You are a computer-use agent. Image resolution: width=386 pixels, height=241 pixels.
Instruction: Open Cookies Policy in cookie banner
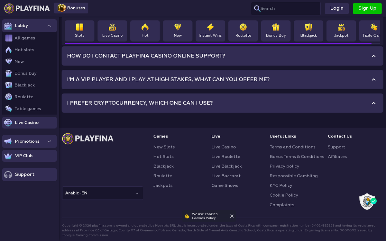click(204, 218)
